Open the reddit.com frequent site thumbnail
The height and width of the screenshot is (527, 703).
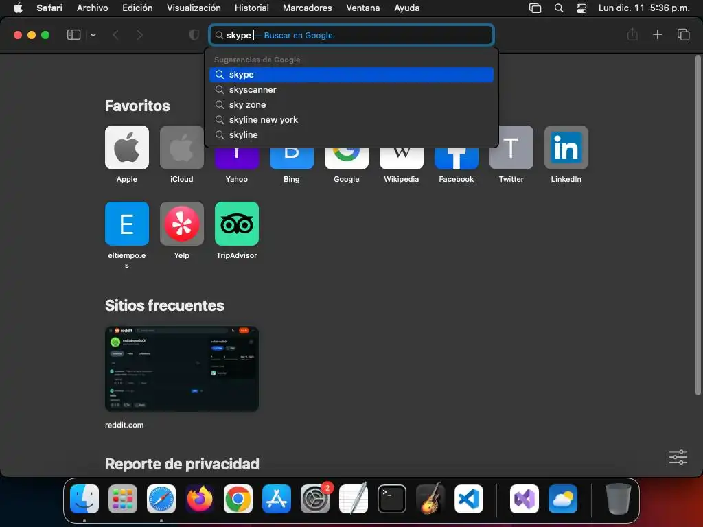pyautogui.click(x=181, y=368)
